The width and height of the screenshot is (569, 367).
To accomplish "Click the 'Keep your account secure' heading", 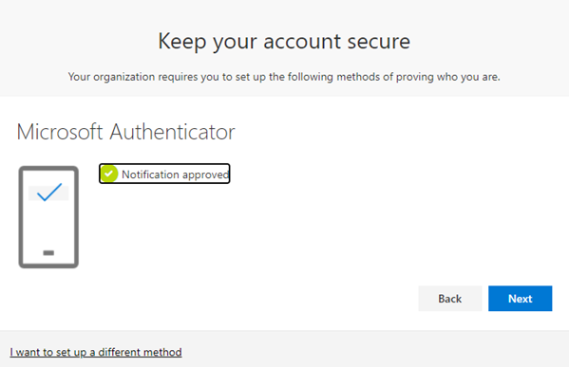I will [284, 42].
